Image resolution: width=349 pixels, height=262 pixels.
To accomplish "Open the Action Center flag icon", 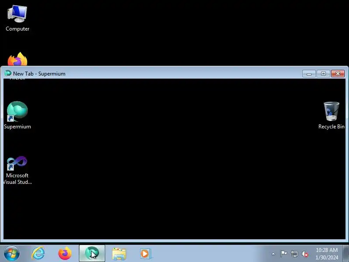I will 284,254.
